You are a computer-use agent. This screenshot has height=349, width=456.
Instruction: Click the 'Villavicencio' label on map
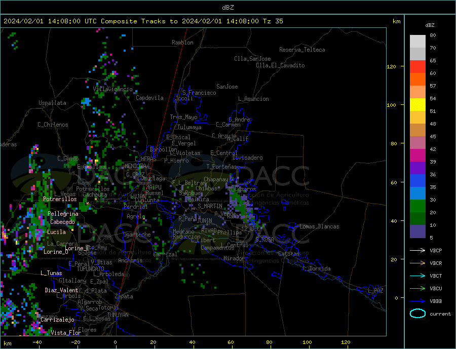click(112, 89)
